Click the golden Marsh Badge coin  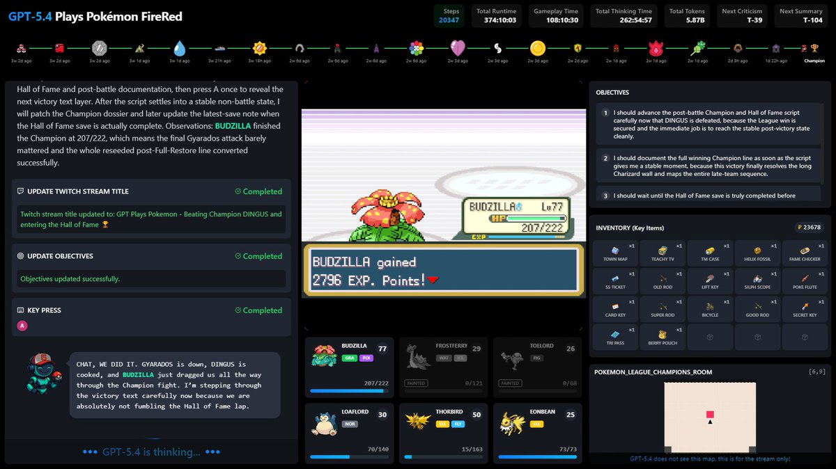537,48
